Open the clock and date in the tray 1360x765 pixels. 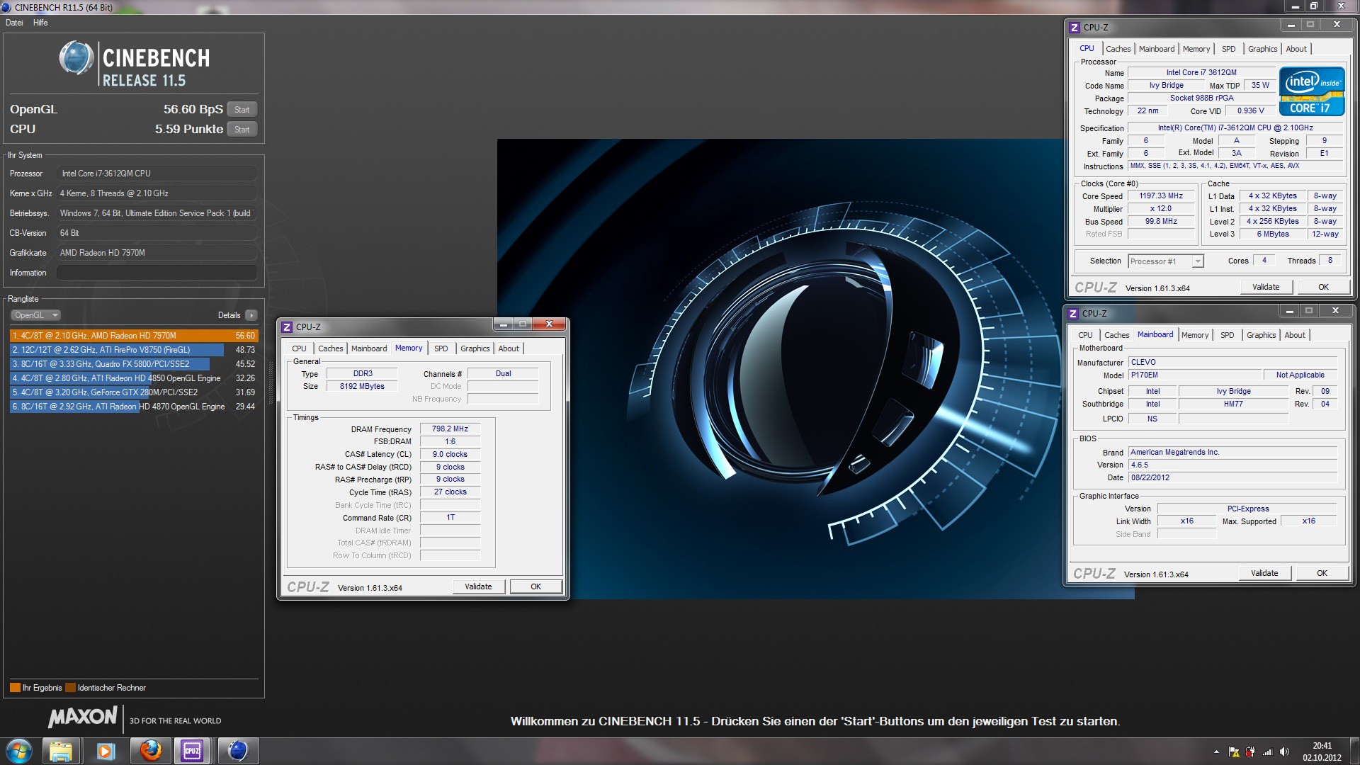pos(1322,752)
